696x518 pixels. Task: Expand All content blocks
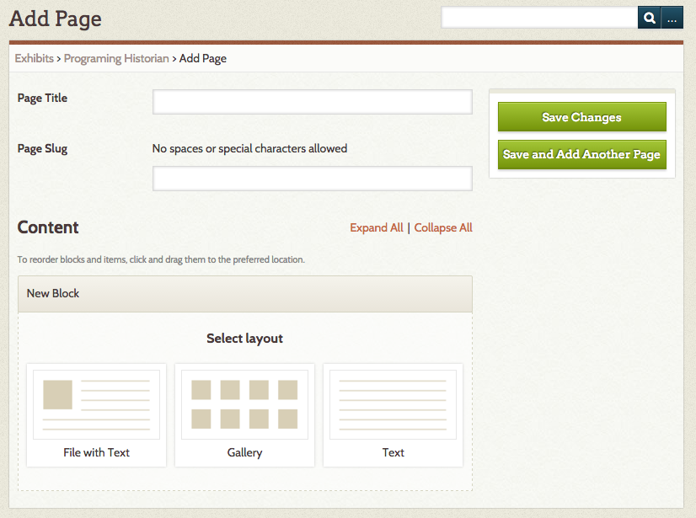click(x=376, y=227)
